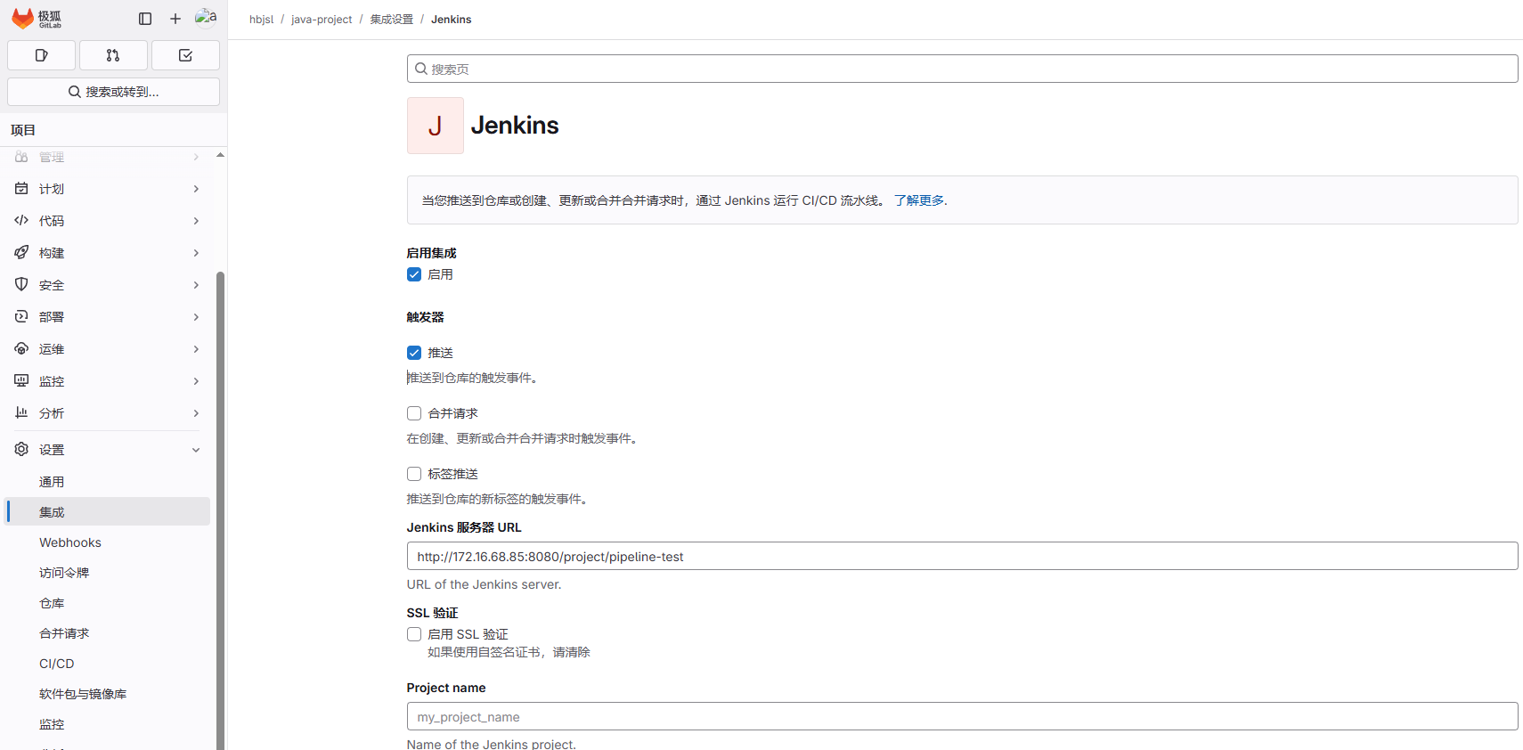Enable the 启用 SSL 验证 checkbox

click(414, 634)
